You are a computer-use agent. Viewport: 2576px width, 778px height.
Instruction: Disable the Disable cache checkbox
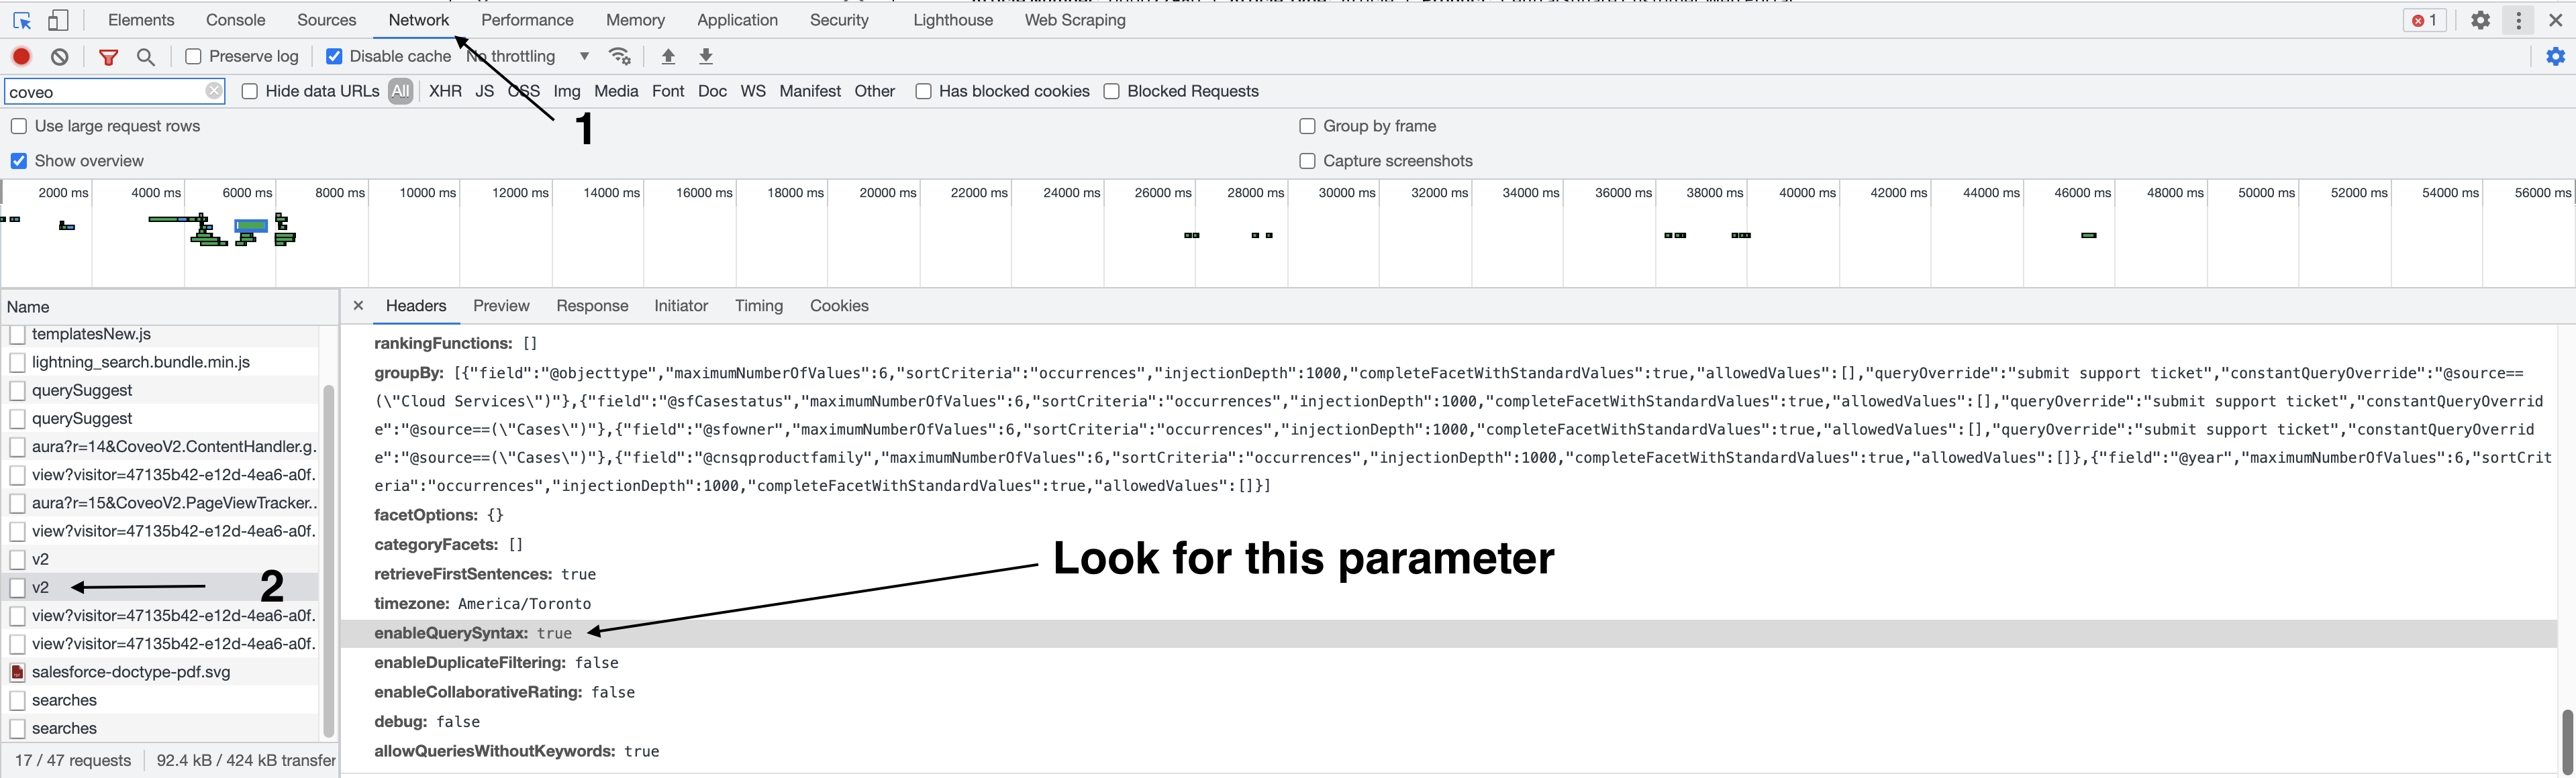[x=334, y=56]
